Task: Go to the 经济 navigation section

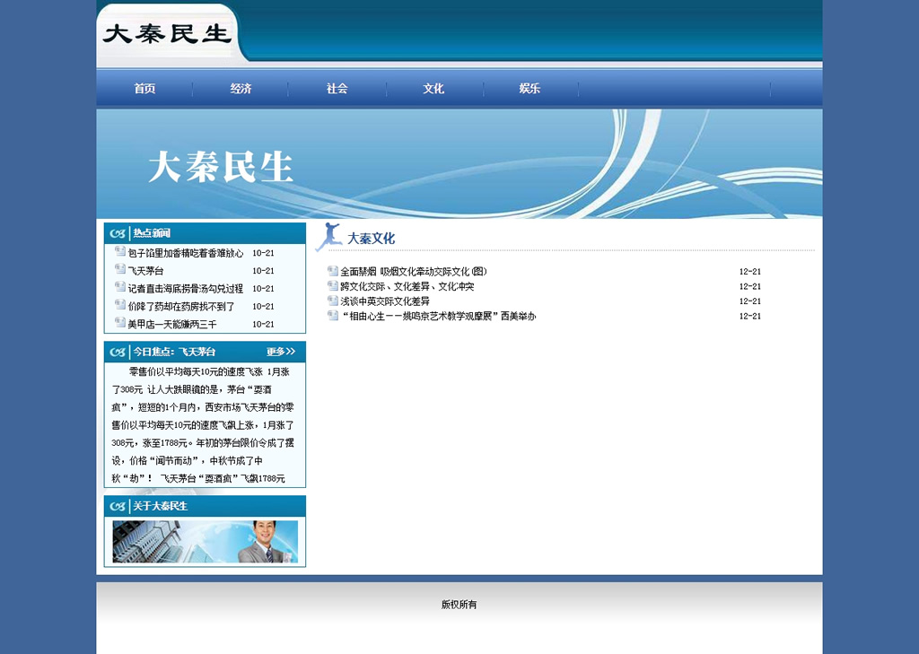Action: coord(241,89)
